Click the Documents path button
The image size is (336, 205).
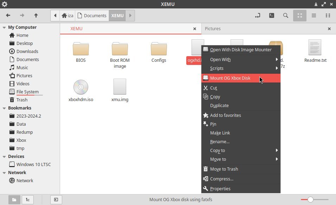[92, 16]
